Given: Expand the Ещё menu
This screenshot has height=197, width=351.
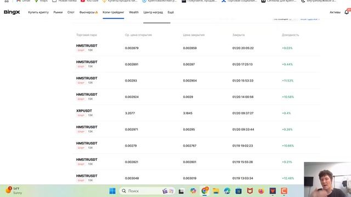Looking at the screenshot, I should (171, 12).
